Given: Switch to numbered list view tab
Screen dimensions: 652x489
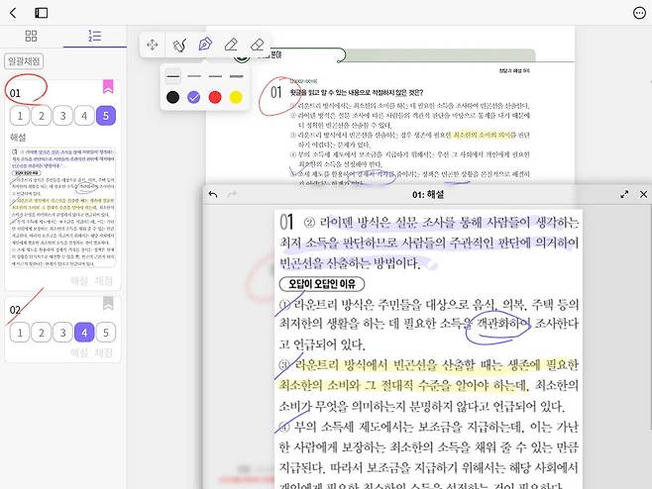Looking at the screenshot, I should (95, 36).
